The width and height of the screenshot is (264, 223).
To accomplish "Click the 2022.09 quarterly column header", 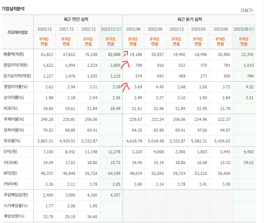I will point(155,29).
